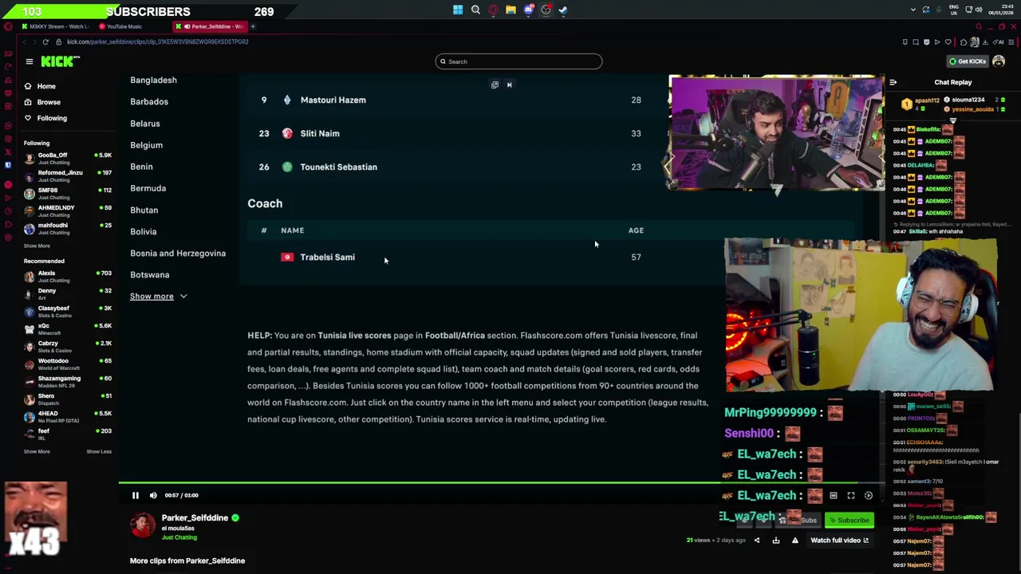Viewport: 1021px width, 574px height.
Task: Switch to M3KKY Stream browser tab
Action: click(56, 26)
